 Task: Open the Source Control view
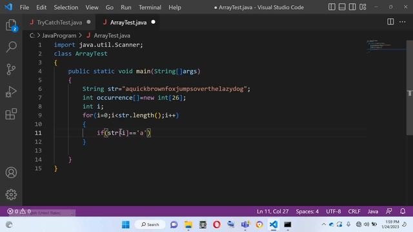11,70
